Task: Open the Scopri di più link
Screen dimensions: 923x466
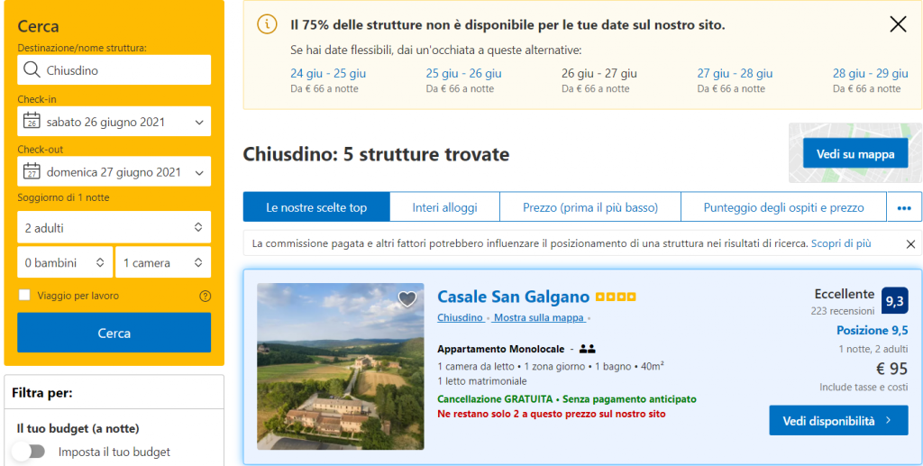Action: (840, 243)
